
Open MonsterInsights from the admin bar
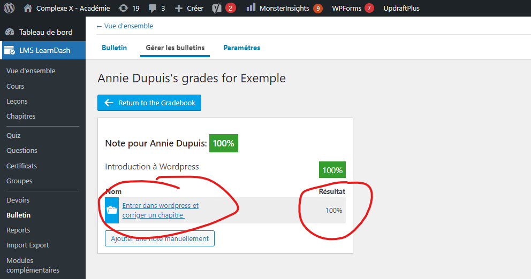284,8
